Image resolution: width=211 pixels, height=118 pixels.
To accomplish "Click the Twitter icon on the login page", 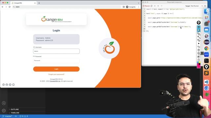I will [10, 85].
